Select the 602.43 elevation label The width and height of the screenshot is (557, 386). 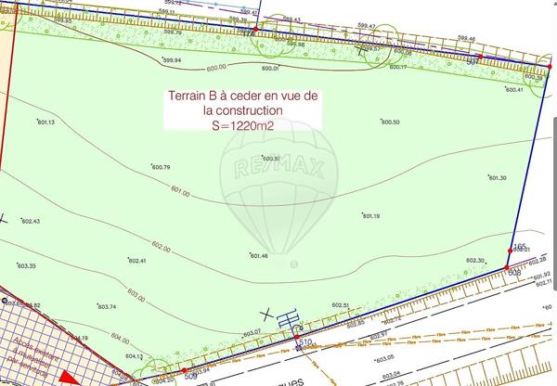point(31,222)
